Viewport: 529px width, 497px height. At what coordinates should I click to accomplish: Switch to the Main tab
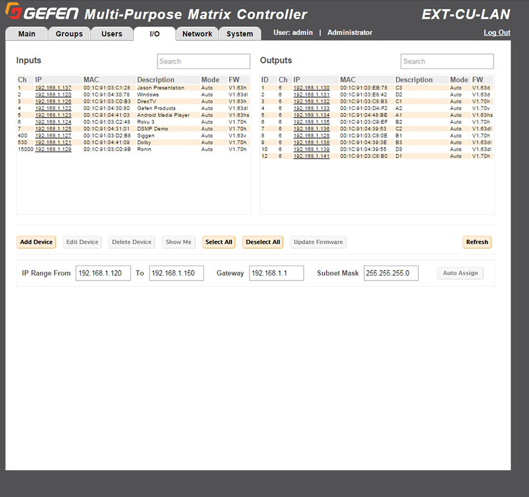[x=27, y=34]
